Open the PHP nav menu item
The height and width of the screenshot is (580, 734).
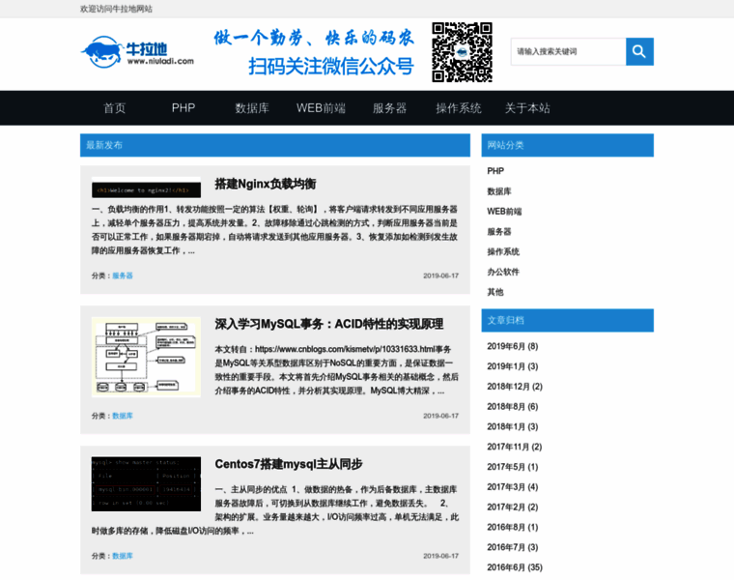pyautogui.click(x=183, y=108)
